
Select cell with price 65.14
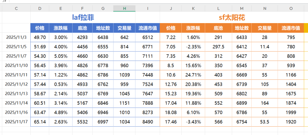click(x=40, y=122)
